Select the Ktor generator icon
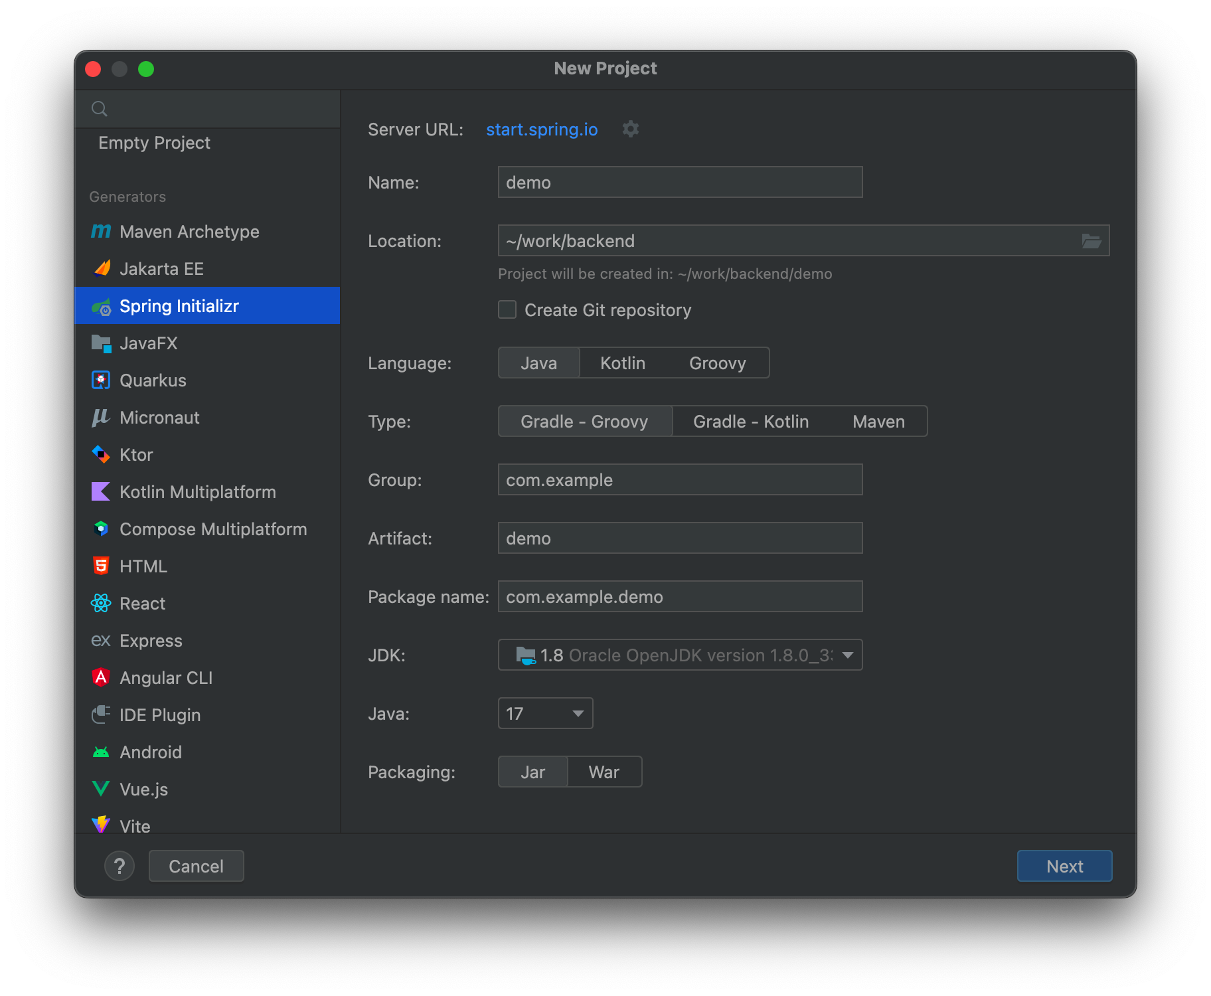This screenshot has width=1211, height=996. pos(101,455)
